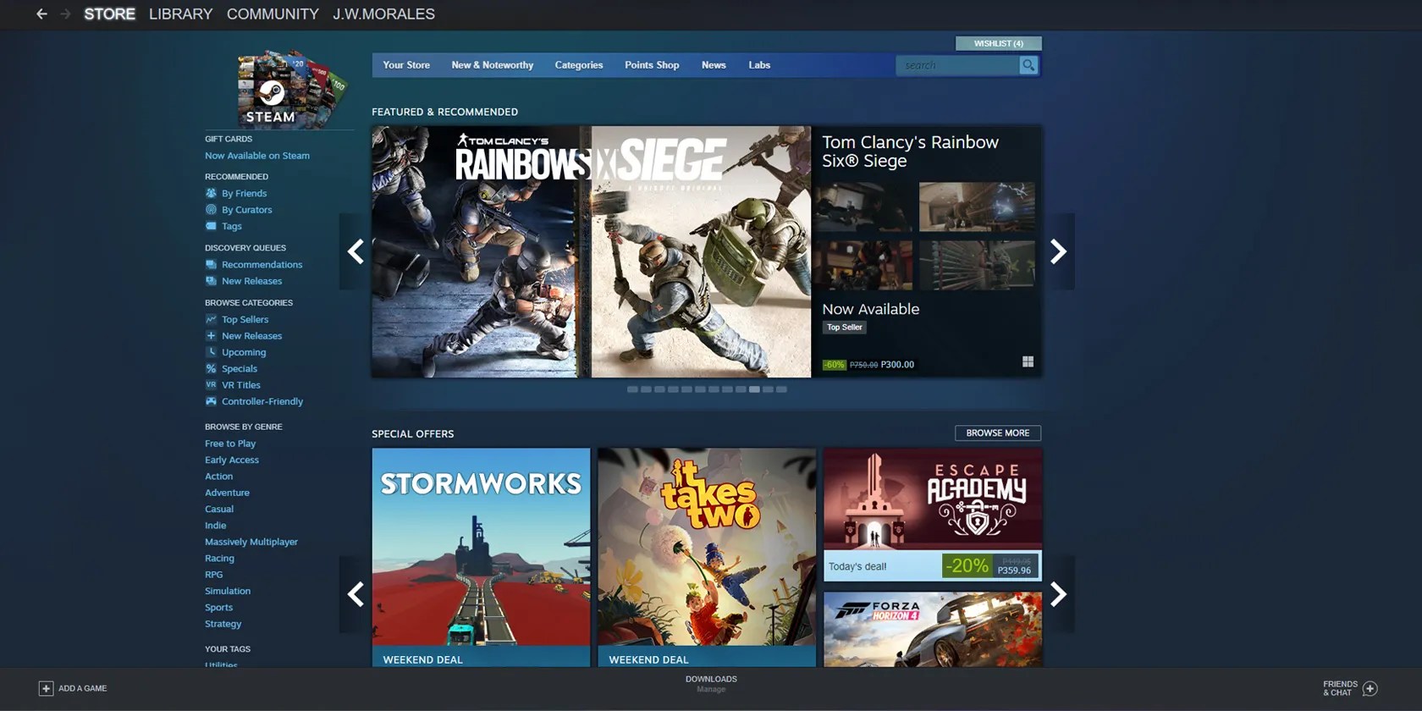Browse the RPG genre

tap(213, 575)
